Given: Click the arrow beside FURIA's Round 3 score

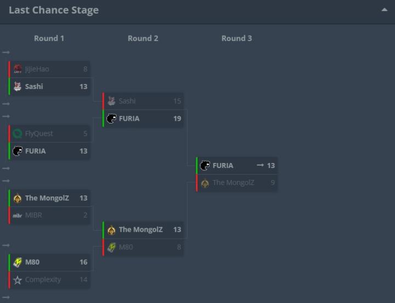Looking at the screenshot, I should 260,165.
